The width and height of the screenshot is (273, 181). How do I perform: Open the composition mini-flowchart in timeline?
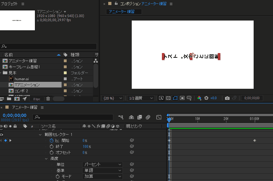pos(121,117)
